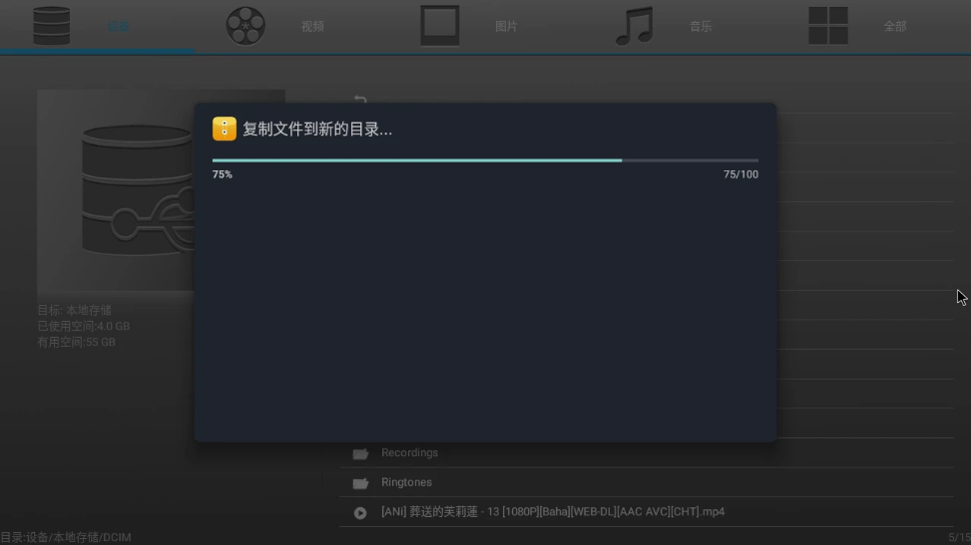Click the video film reel icon
Image resolution: width=971 pixels, height=545 pixels.
tap(245, 26)
